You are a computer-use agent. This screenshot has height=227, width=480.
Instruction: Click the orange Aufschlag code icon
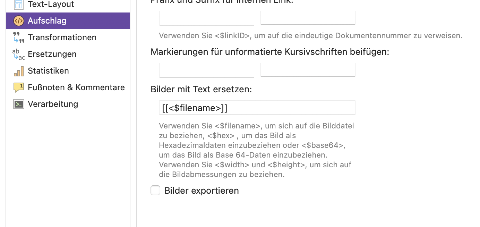(18, 21)
